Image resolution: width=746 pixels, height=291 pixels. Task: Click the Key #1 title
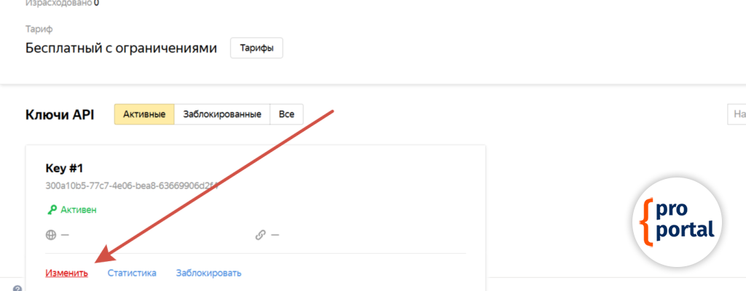[x=64, y=168]
